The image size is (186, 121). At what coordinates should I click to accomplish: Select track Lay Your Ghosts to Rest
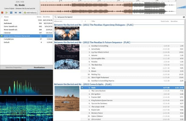point(132,52)
